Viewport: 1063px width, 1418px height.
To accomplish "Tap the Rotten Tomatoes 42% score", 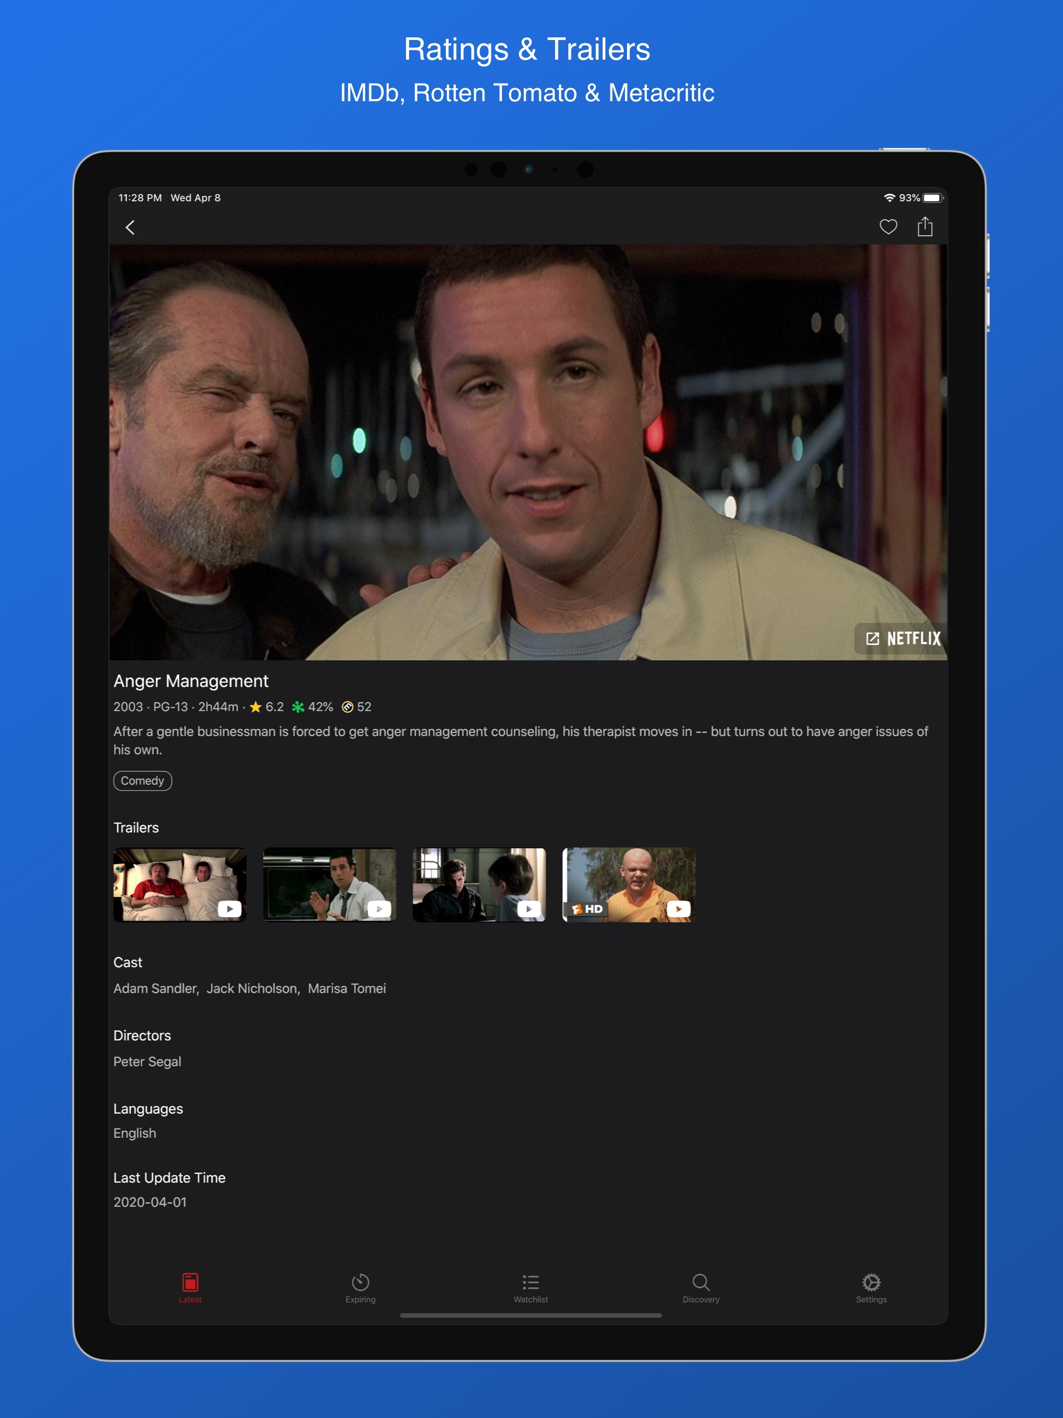I will [x=313, y=706].
